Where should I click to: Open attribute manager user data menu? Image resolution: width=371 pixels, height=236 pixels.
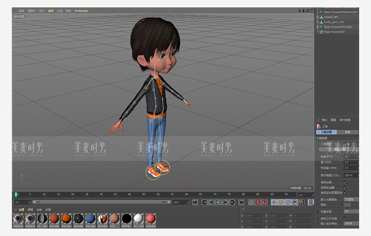tap(345, 120)
